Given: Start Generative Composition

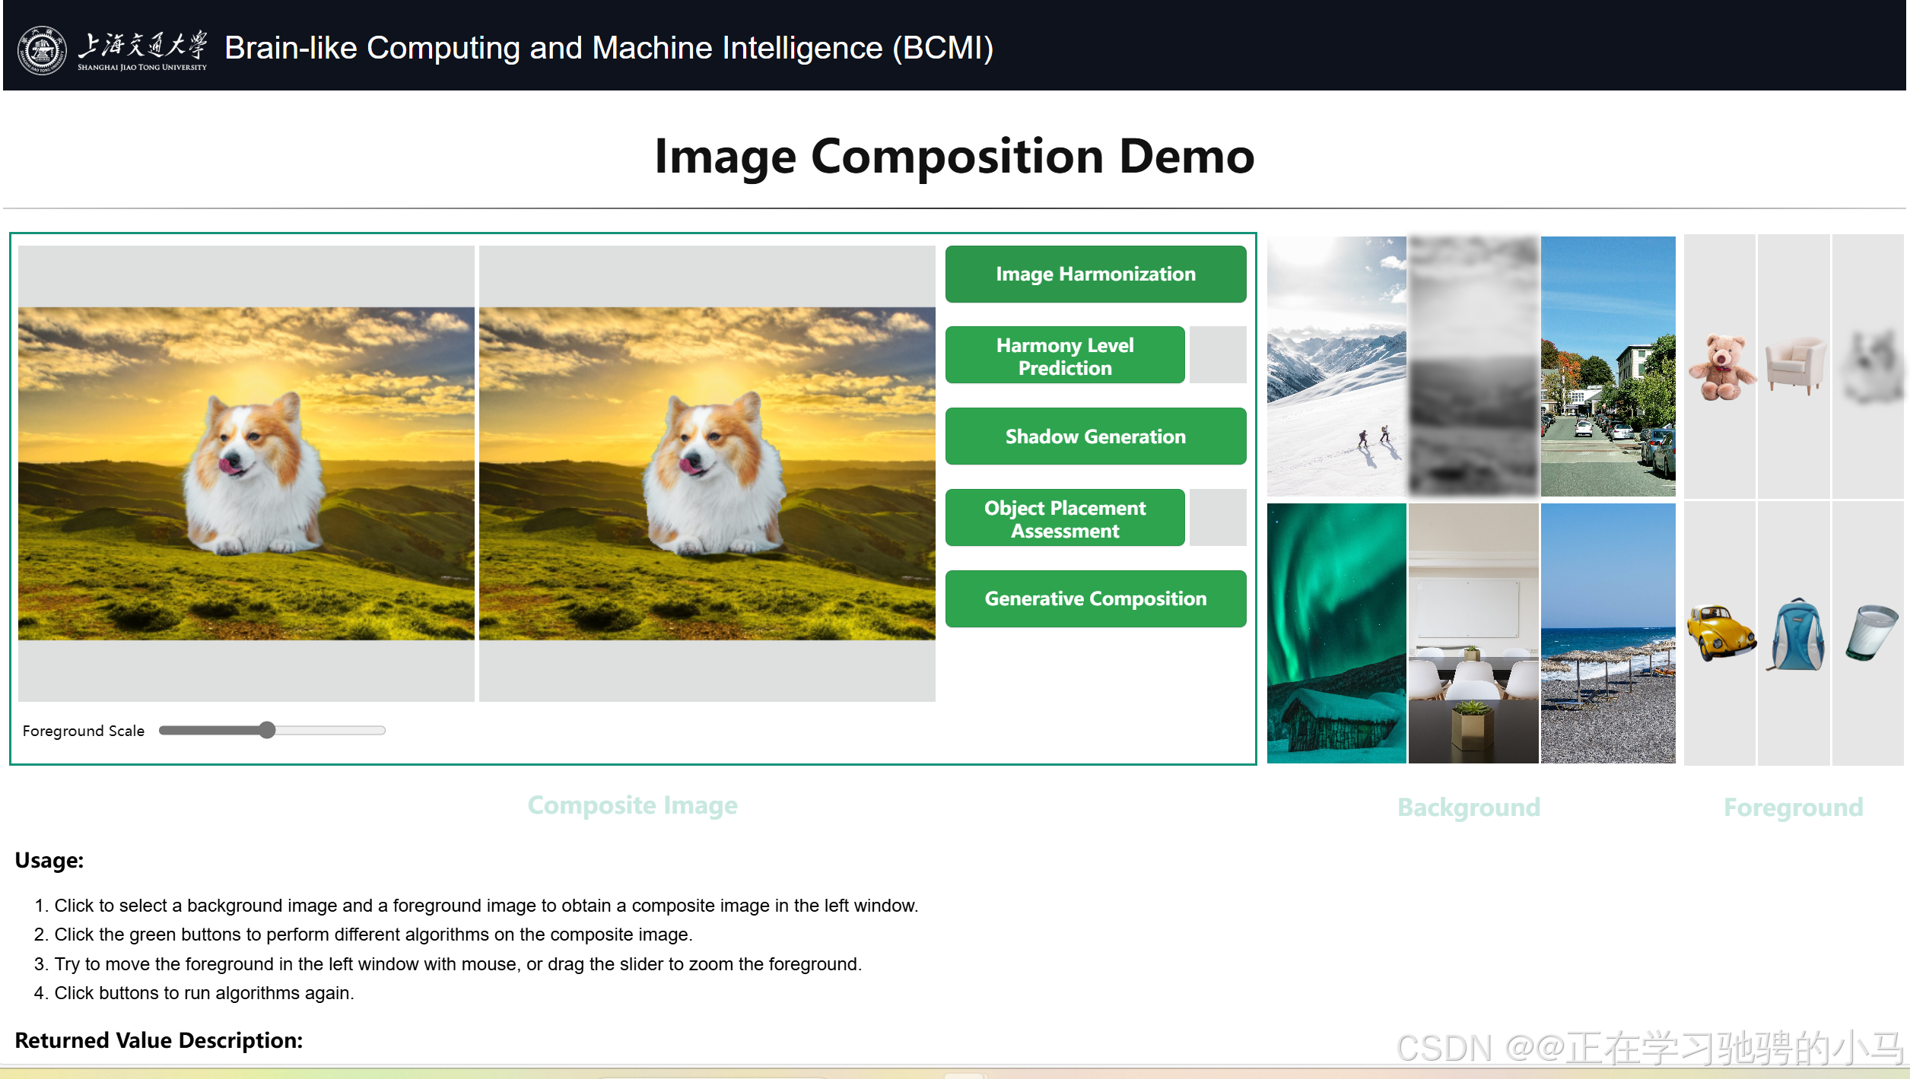Looking at the screenshot, I should (1095, 599).
